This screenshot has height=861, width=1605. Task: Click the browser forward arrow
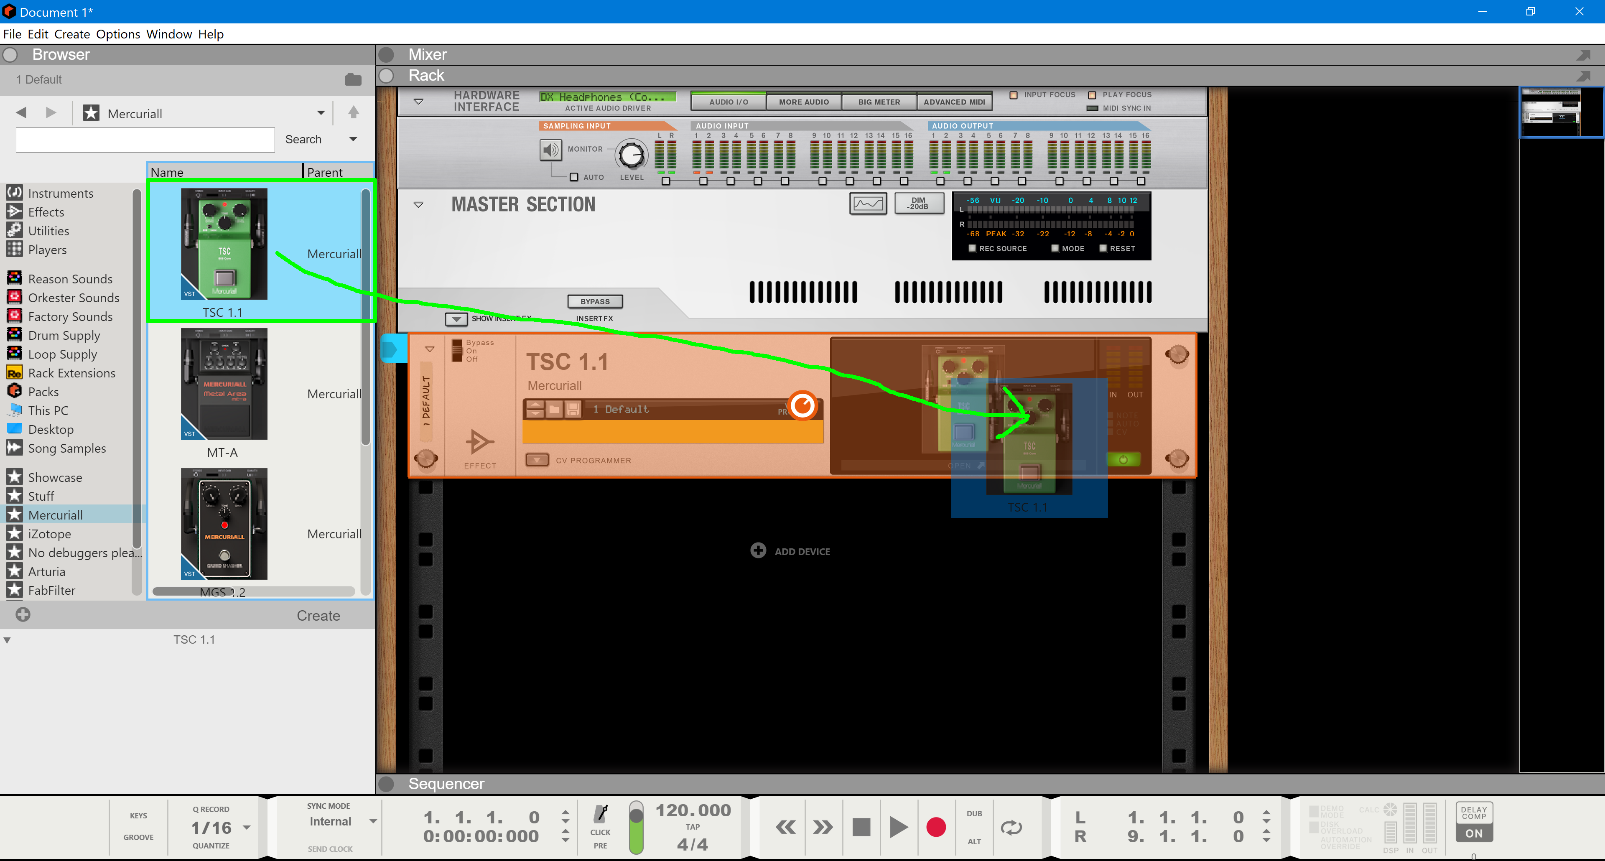pyautogui.click(x=51, y=113)
